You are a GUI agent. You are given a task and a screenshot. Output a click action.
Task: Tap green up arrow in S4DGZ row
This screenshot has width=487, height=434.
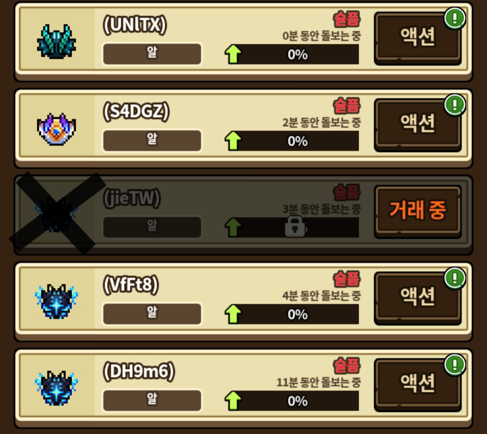[233, 141]
